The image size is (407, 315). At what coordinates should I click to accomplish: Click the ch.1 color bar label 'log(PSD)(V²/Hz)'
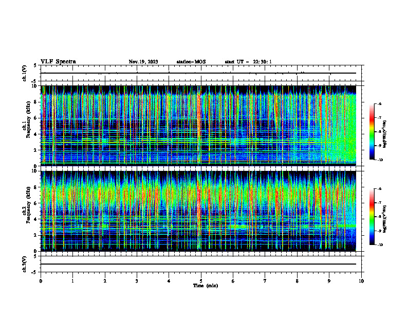384,134
